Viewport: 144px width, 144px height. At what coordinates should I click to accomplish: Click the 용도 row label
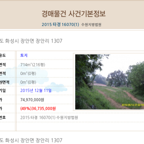click(x=3, y=55)
